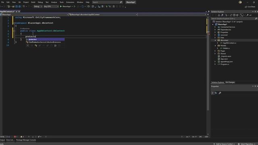Select Program.cs in Solution Explorer
The height and width of the screenshot is (145, 258).
[225, 64]
